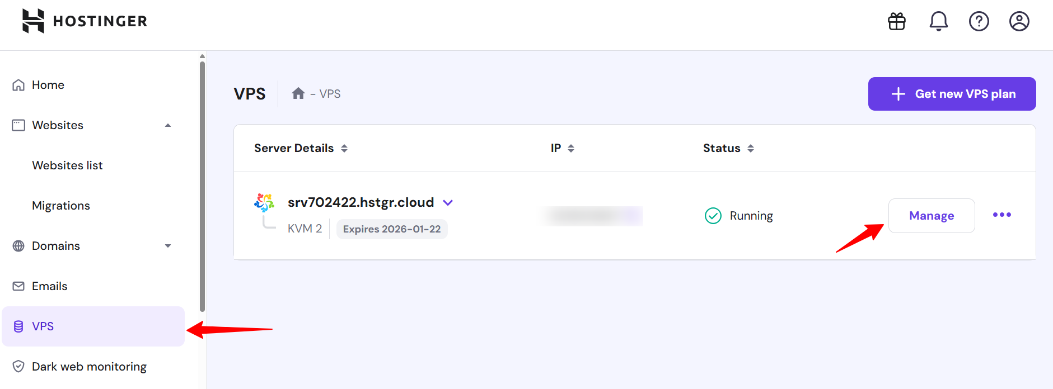Click the Hostinger logo
This screenshot has width=1053, height=389.
tap(84, 21)
